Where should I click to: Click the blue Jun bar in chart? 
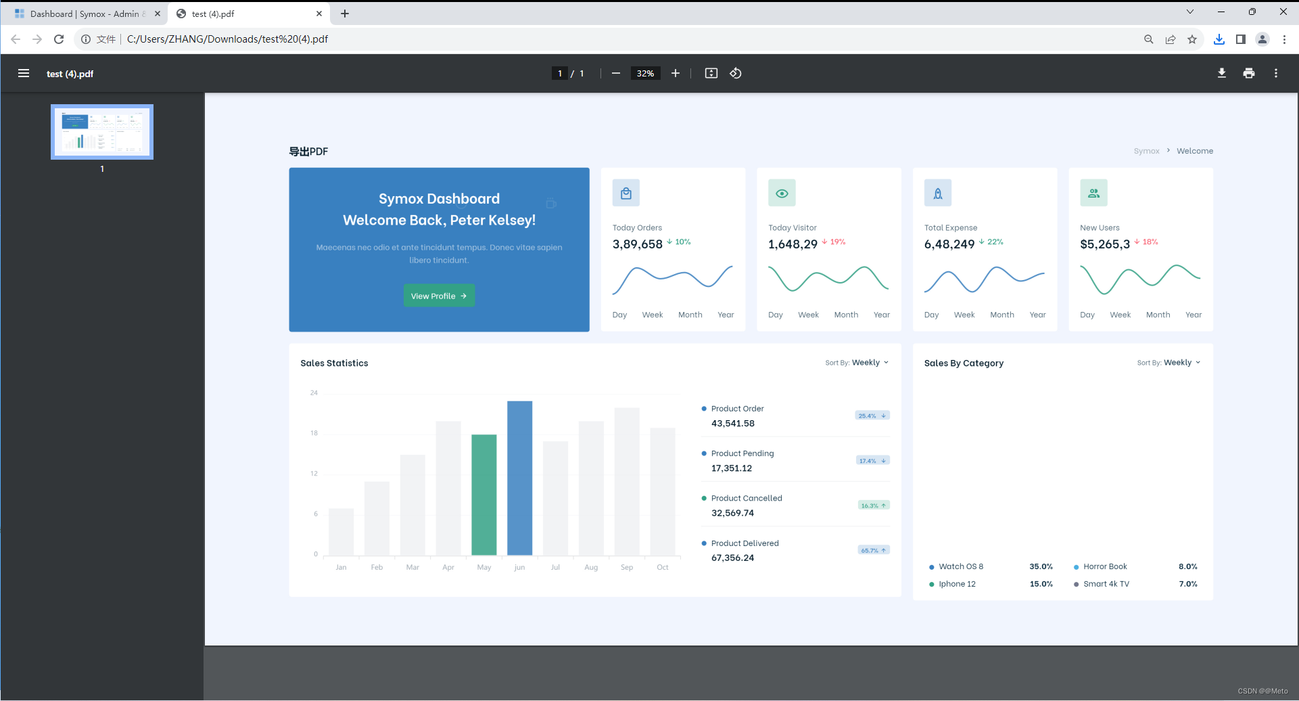tap(519, 478)
